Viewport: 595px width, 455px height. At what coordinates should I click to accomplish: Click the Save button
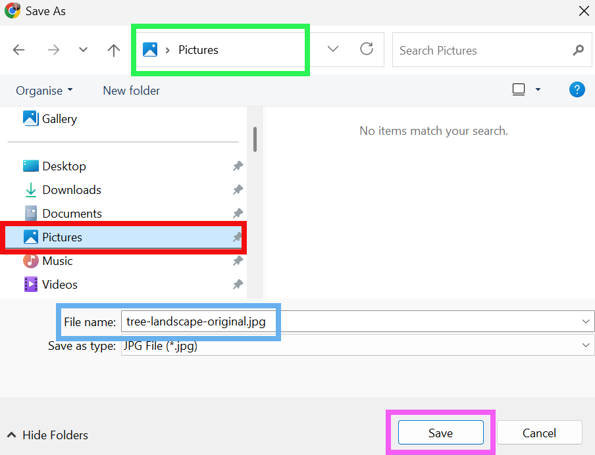click(440, 433)
